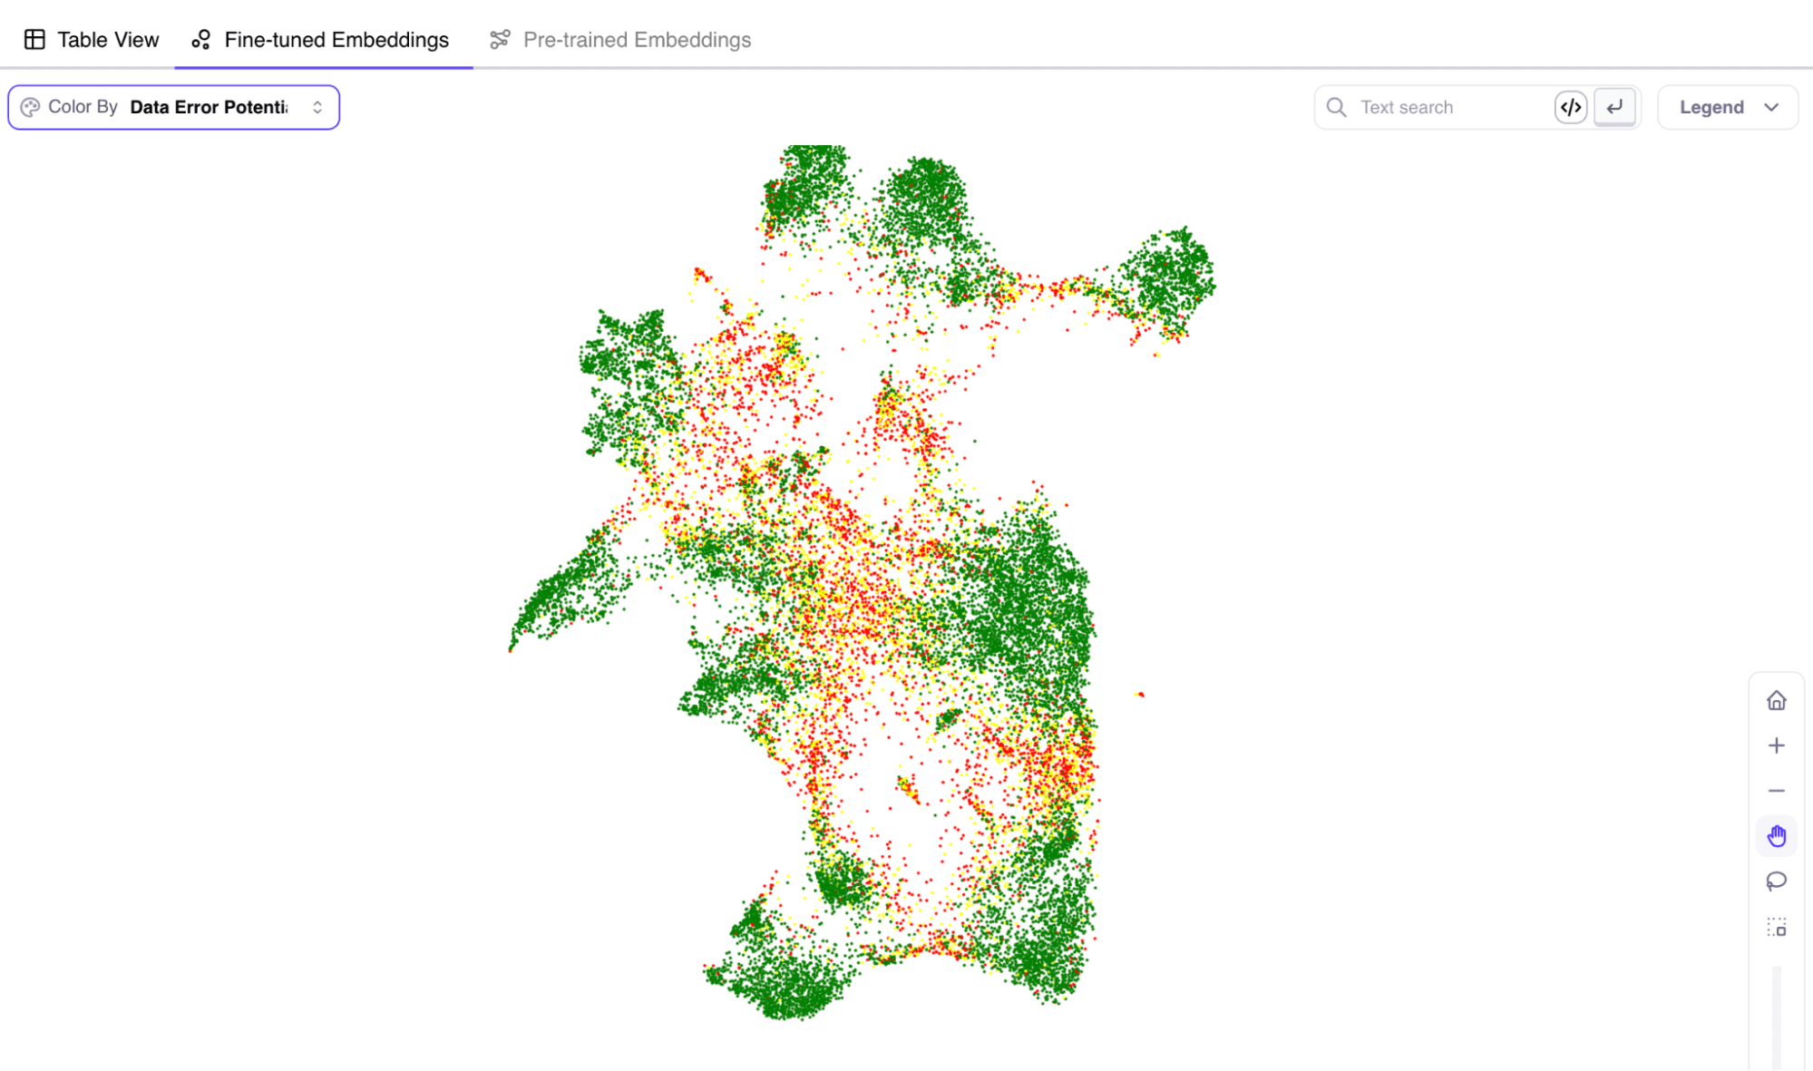Open the Color By dropdown

pos(173,107)
